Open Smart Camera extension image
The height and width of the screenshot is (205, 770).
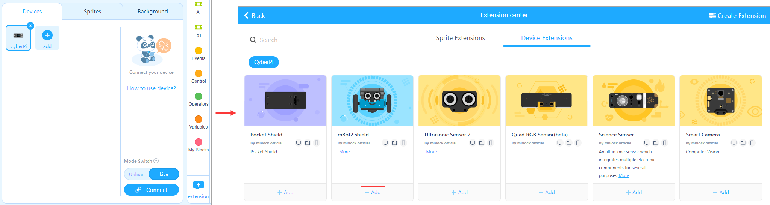[721, 100]
